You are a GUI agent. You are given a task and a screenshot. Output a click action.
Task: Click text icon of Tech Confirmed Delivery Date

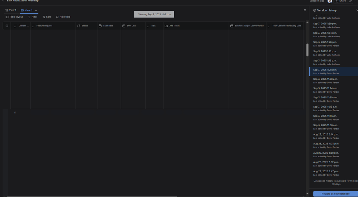(269, 26)
